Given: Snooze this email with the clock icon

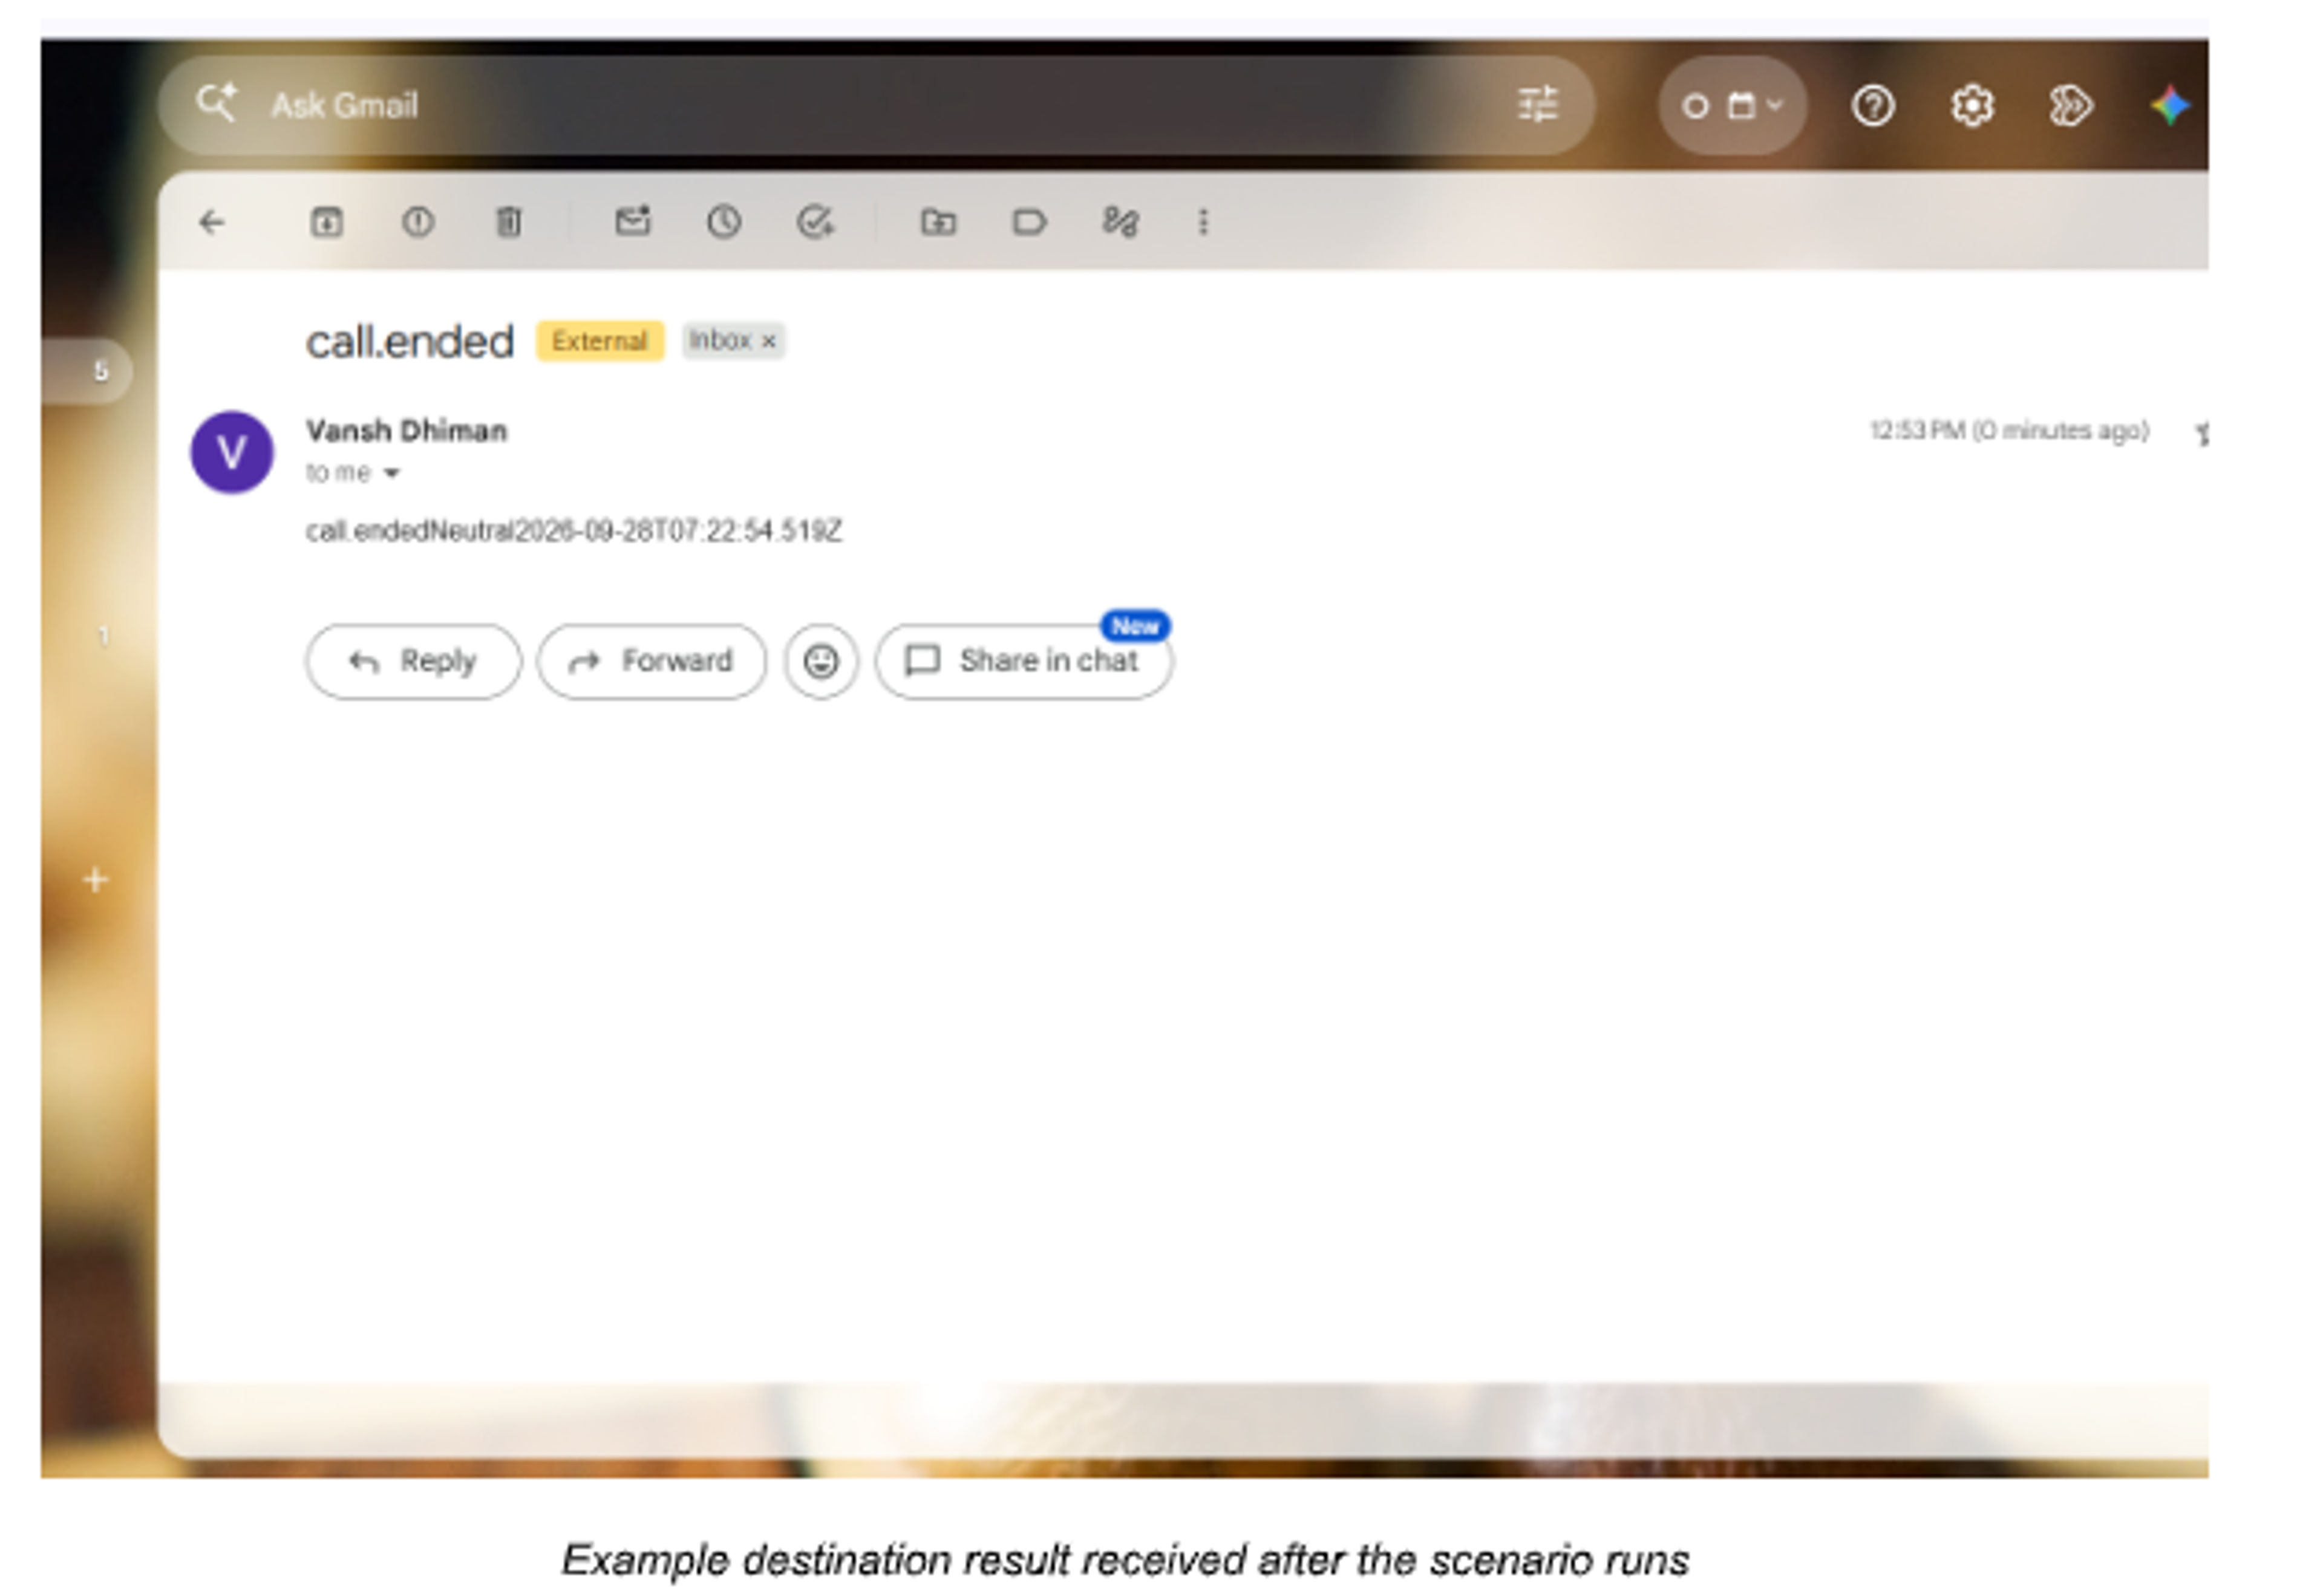Looking at the screenshot, I should click(x=724, y=222).
